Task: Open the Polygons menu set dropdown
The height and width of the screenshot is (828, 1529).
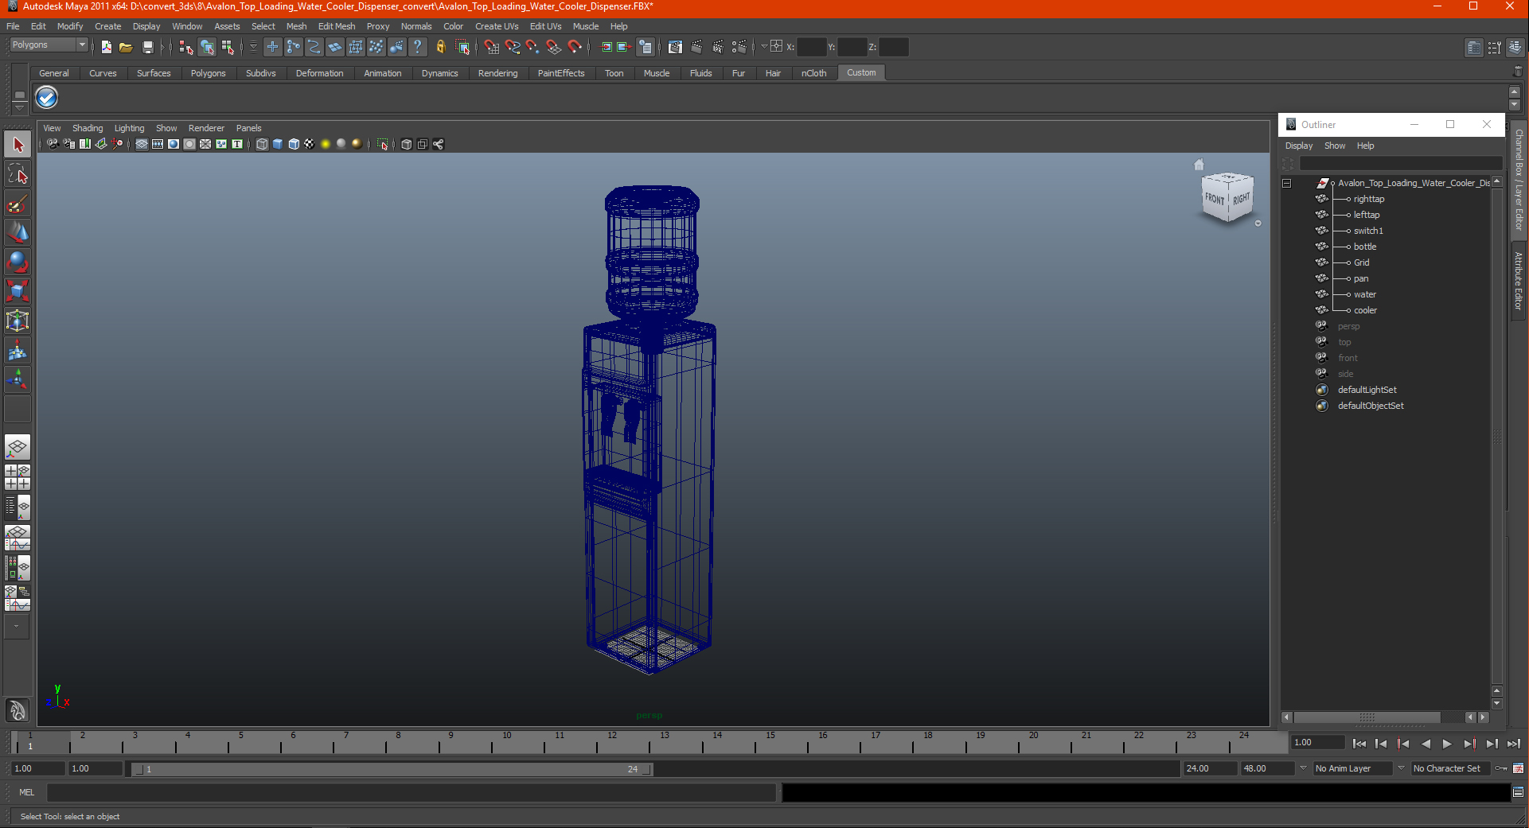Action: click(x=48, y=45)
